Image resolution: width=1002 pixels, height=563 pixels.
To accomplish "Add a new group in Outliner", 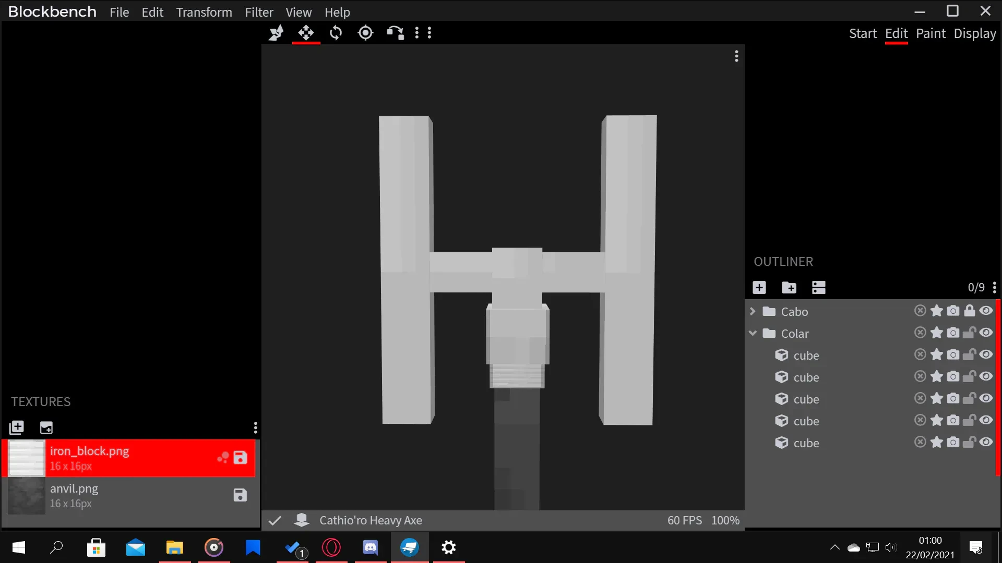I will [x=789, y=287].
